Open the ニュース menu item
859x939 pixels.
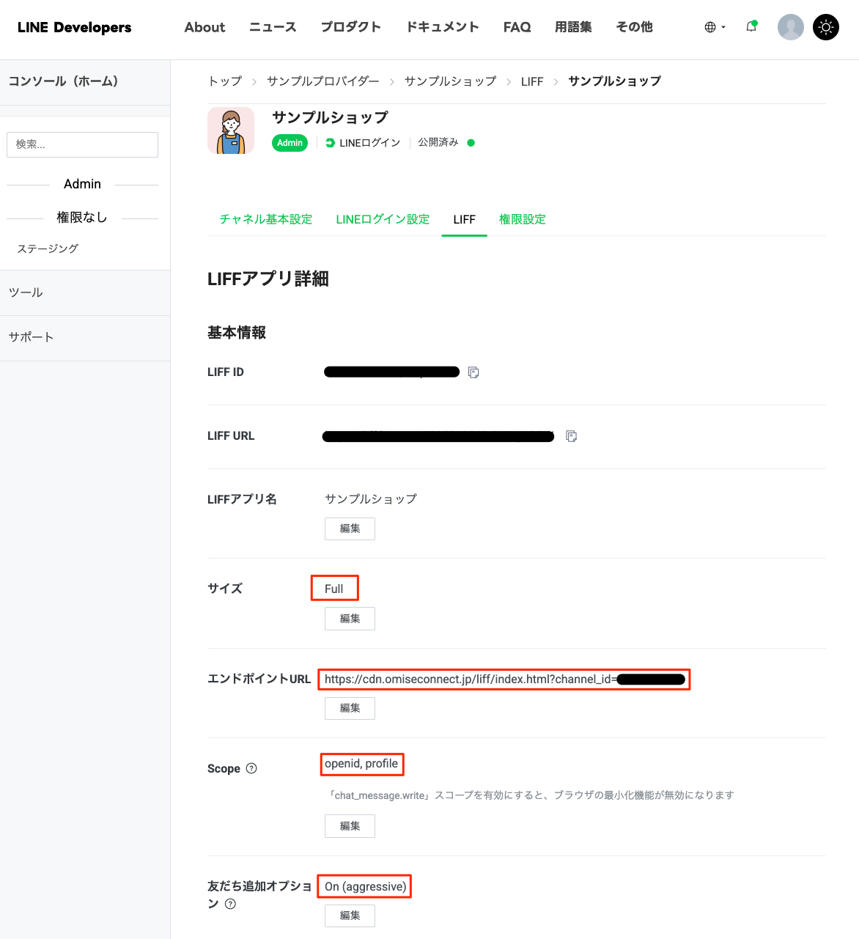(x=273, y=27)
